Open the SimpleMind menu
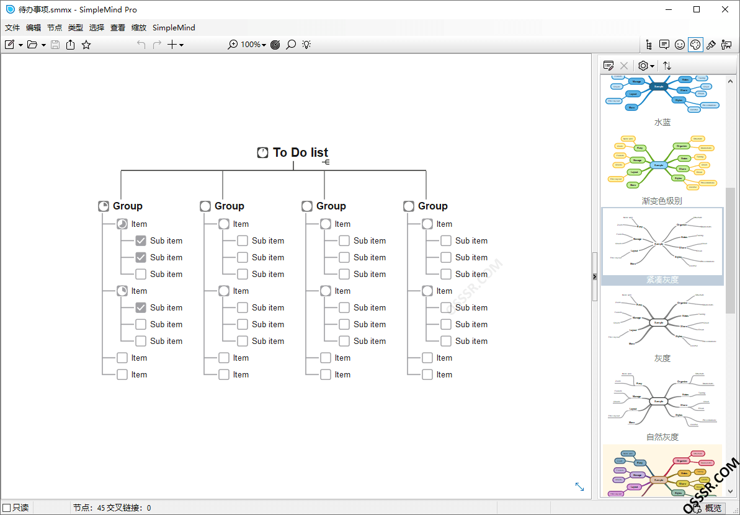 click(174, 28)
